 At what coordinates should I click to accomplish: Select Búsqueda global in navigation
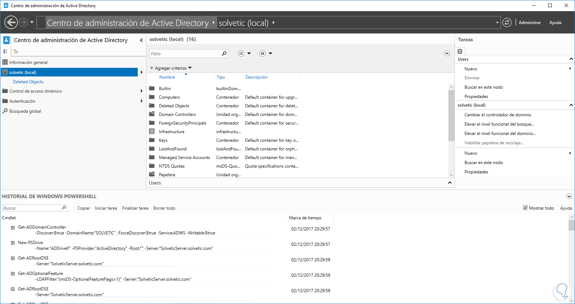coord(25,111)
